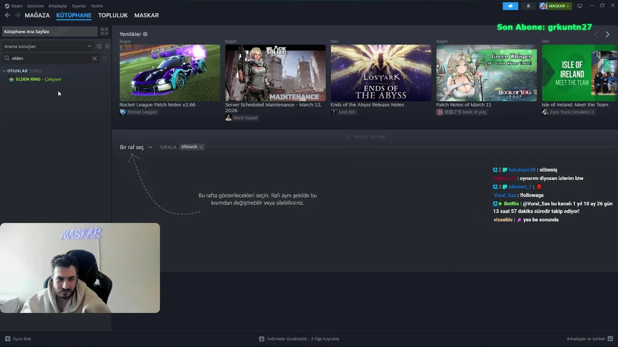Go to the TOPLULUK tab

coord(113,15)
